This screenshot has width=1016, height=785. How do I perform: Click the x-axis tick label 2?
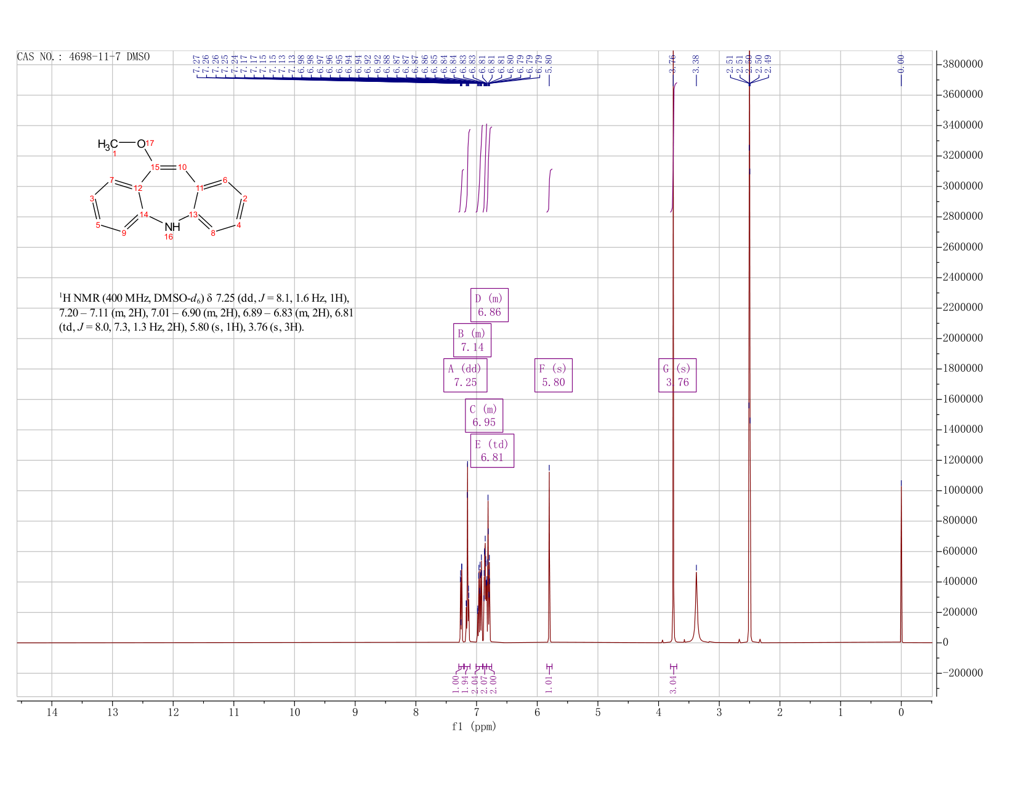780,712
